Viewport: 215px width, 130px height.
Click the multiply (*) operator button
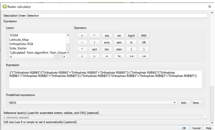click(x=94, y=36)
